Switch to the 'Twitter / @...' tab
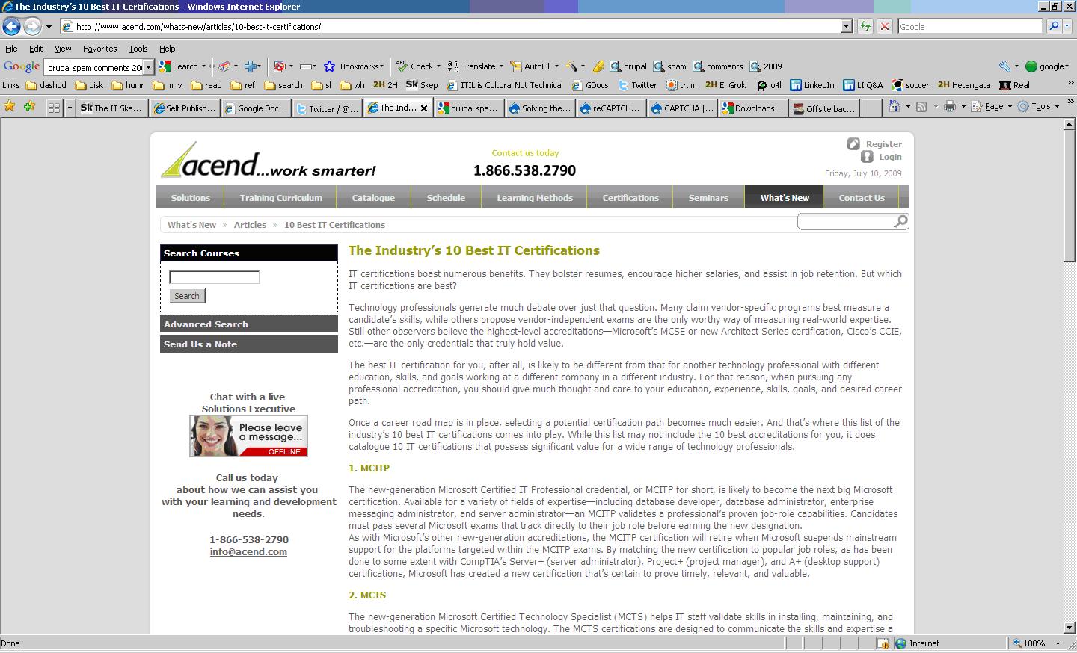The height and width of the screenshot is (653, 1077). [328, 108]
